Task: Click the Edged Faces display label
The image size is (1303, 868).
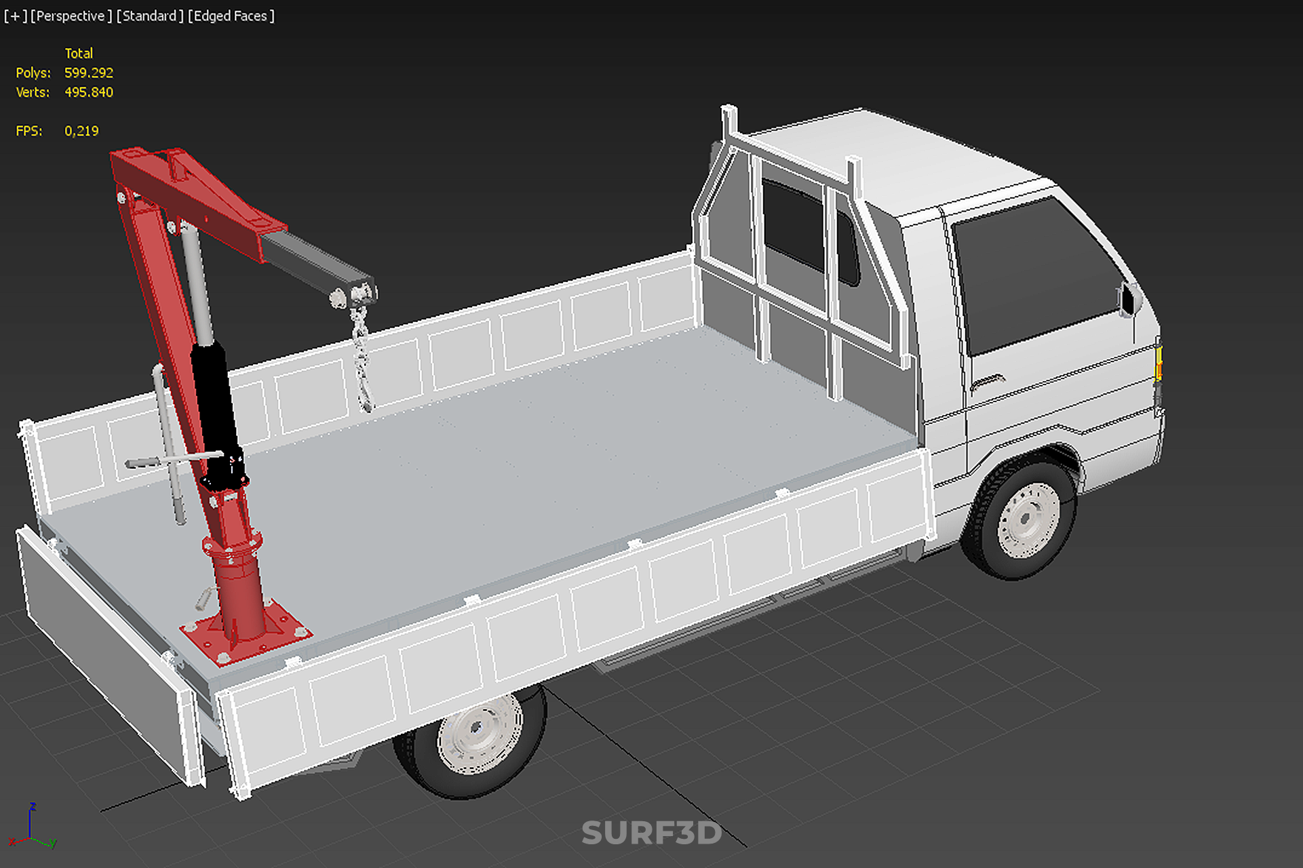Action: pos(231,16)
